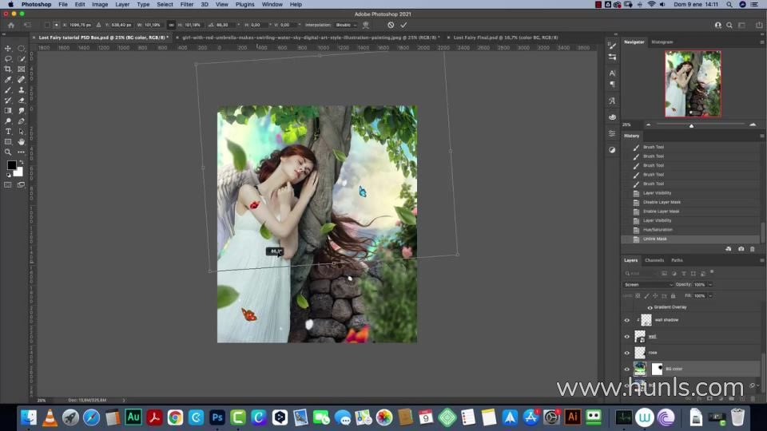The height and width of the screenshot is (431, 767).
Task: Adjust the Navigator zoom slider
Action: click(691, 125)
